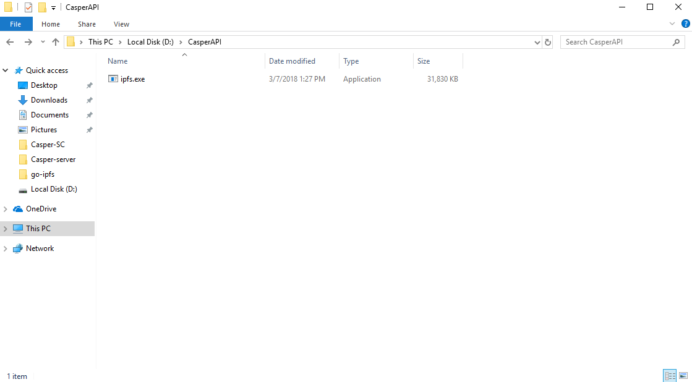
Task: Click the Forward navigation arrow
Action: [28, 42]
